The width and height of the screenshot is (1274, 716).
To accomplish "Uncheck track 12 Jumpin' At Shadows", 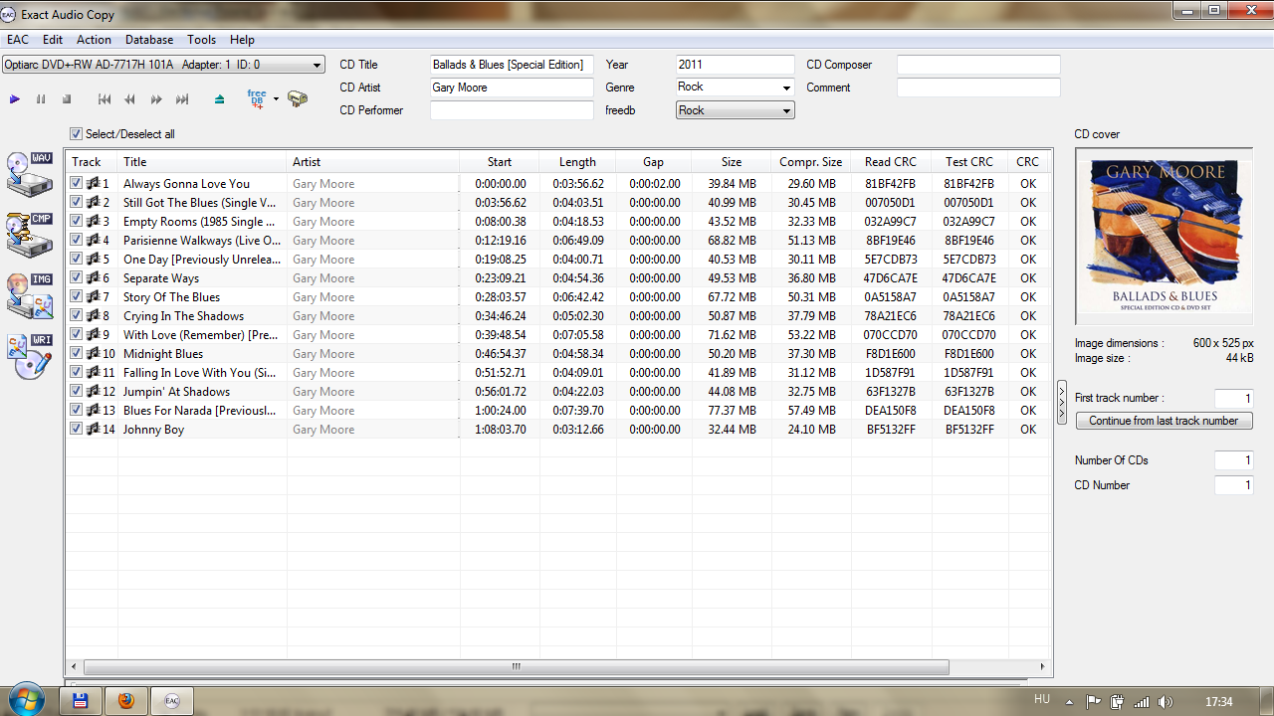I will [x=77, y=392].
